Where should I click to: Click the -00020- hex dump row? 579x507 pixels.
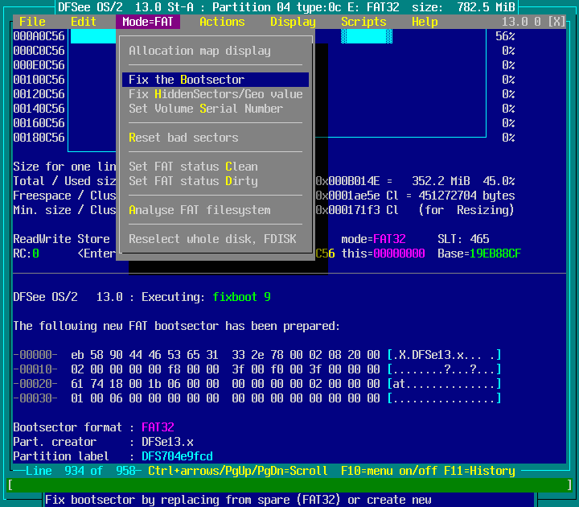(257, 384)
